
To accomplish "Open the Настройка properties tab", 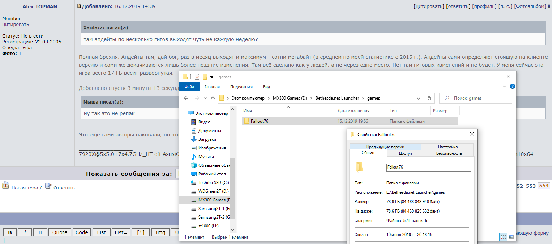I will click(447, 147).
